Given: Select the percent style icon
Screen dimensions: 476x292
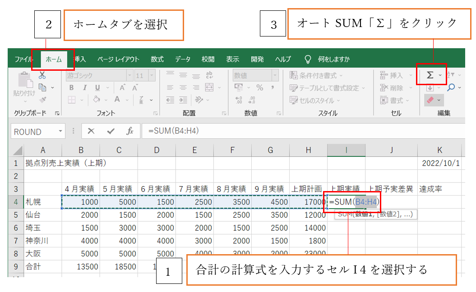Looking at the screenshot, I should point(260,87).
